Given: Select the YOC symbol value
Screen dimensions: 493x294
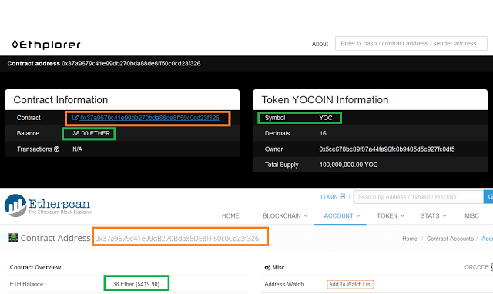Looking at the screenshot, I should coord(326,118).
